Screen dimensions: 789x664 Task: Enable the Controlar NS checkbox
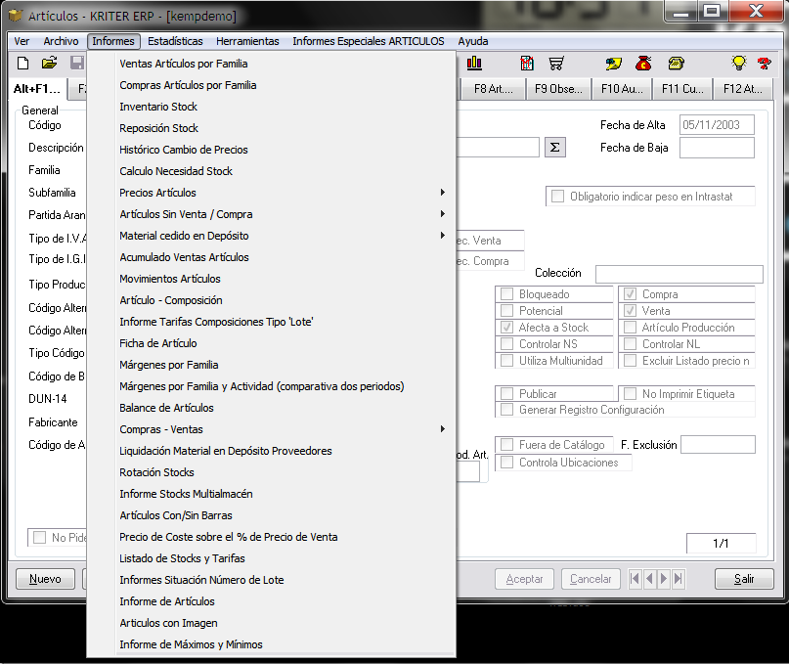pyautogui.click(x=506, y=344)
